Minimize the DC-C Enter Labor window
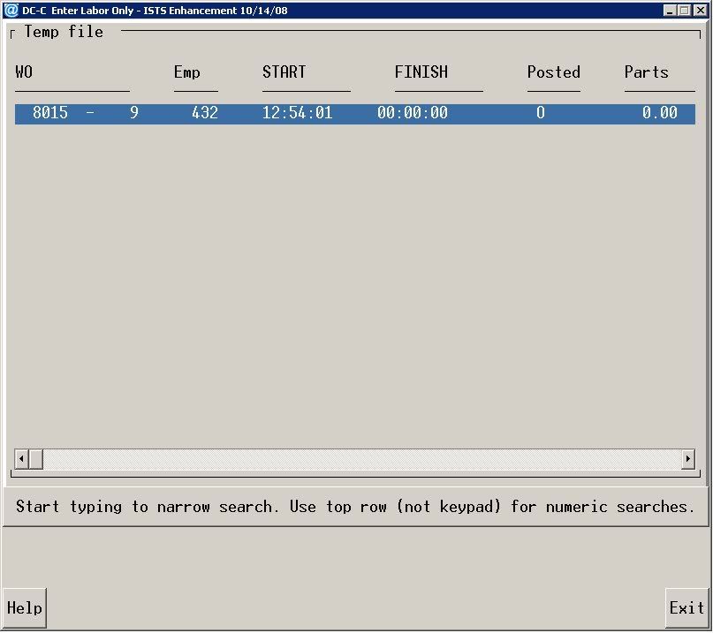 [669, 10]
